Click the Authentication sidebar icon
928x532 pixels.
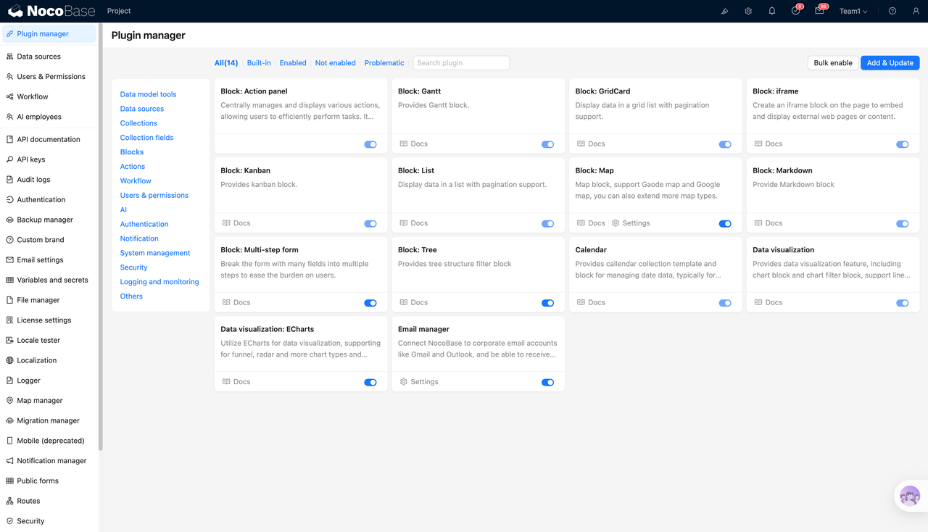[x=9, y=199]
